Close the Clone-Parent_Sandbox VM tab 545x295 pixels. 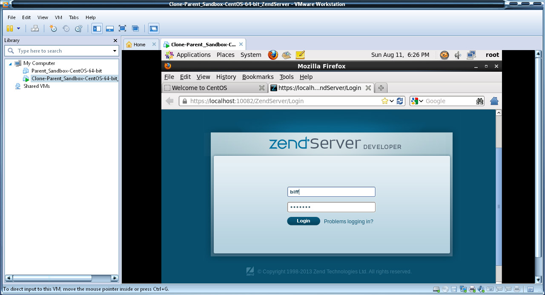pos(241,44)
